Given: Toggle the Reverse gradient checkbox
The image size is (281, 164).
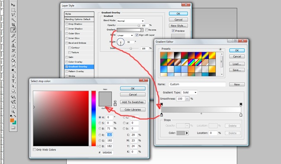Looking at the screenshot, I should point(147,30).
